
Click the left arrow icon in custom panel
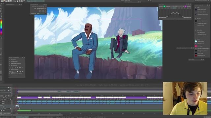20,72
